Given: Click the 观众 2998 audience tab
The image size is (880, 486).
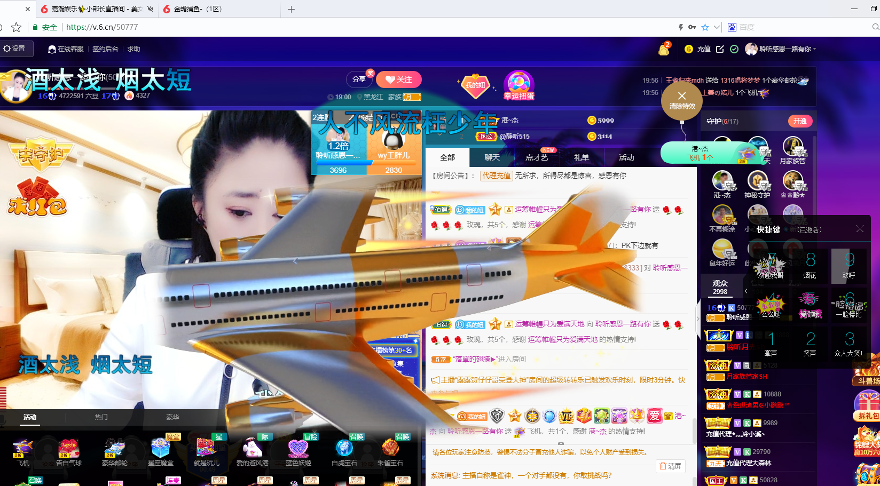Looking at the screenshot, I should [720, 287].
